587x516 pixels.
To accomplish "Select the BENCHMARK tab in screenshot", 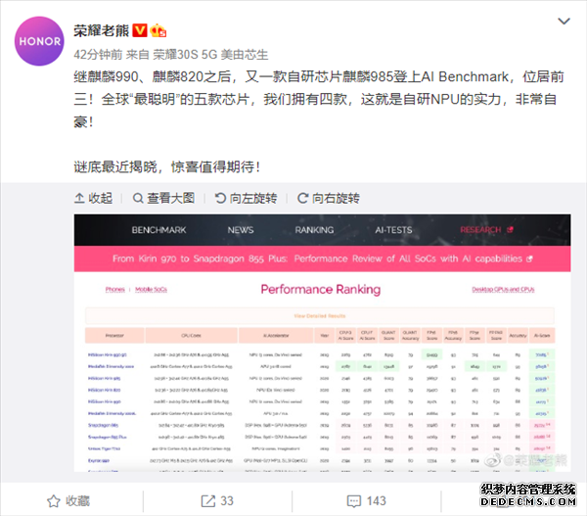I will [x=158, y=230].
